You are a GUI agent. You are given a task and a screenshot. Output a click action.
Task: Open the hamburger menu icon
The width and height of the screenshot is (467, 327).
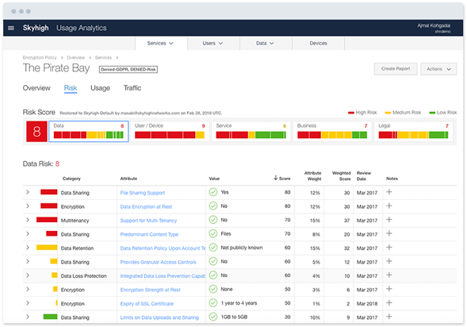[11, 28]
